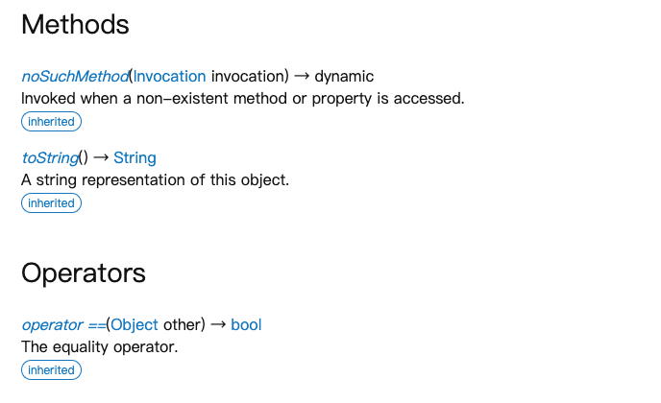The image size is (661, 403).
Task: Click the inherited badge under noSuchMethod description
Action: click(x=51, y=122)
